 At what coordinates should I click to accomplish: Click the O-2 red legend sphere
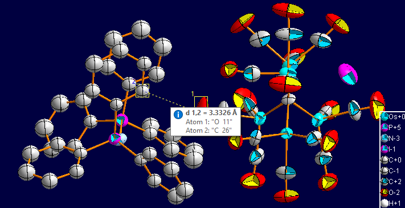[385, 193]
